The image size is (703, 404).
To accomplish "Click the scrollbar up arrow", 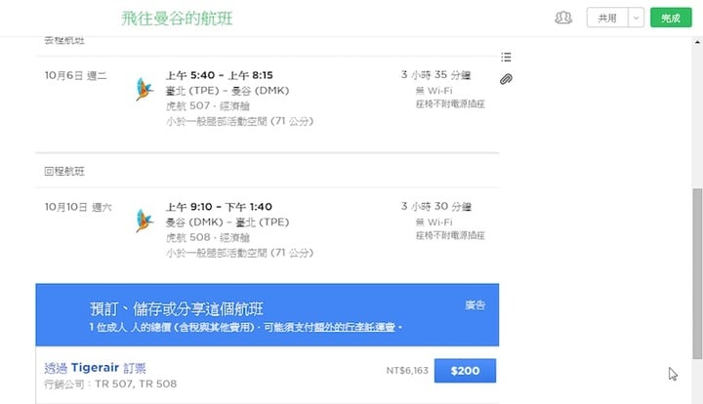I will pos(696,44).
